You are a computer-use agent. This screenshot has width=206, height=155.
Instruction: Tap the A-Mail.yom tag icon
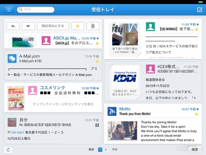tap(12, 59)
